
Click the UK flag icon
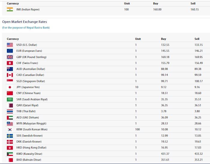pos(10,57)
